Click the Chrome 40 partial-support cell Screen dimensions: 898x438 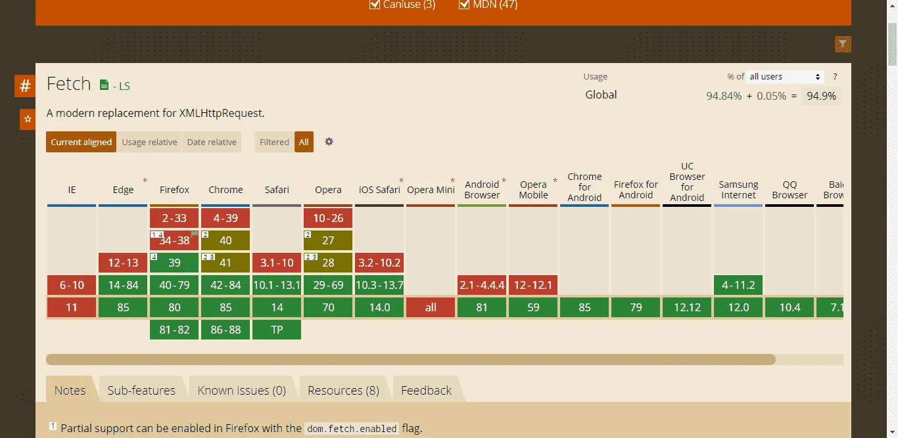tap(225, 240)
